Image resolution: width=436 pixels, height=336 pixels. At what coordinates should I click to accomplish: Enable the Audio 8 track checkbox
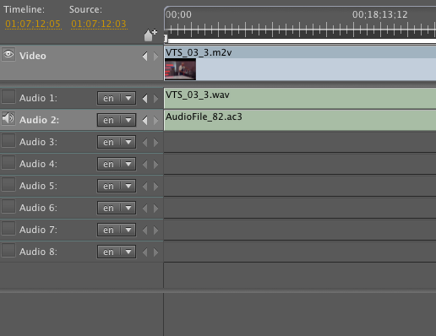[x=8, y=250]
